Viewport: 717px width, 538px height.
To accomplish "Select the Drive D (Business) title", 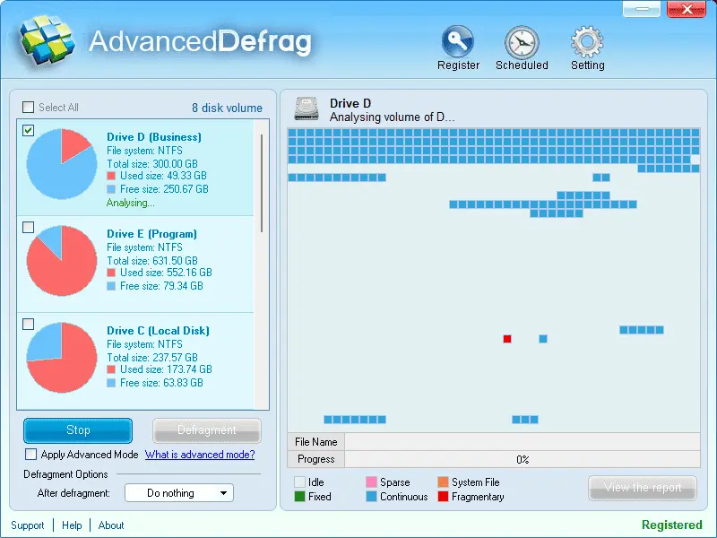I will click(x=154, y=137).
